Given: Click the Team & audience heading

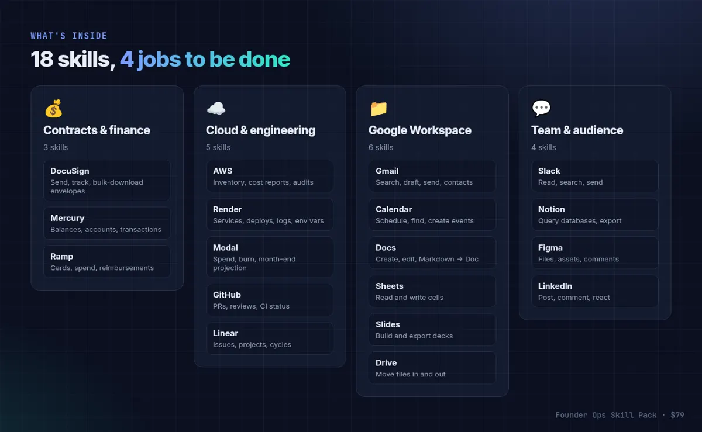Looking at the screenshot, I should pyautogui.click(x=577, y=130).
